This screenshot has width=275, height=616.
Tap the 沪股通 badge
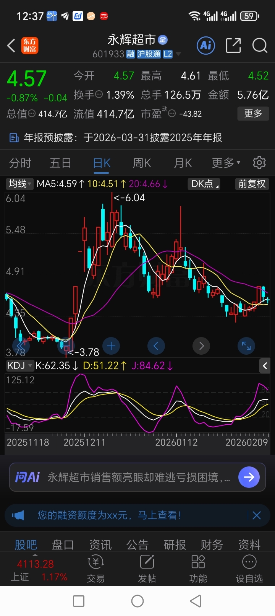(x=149, y=54)
